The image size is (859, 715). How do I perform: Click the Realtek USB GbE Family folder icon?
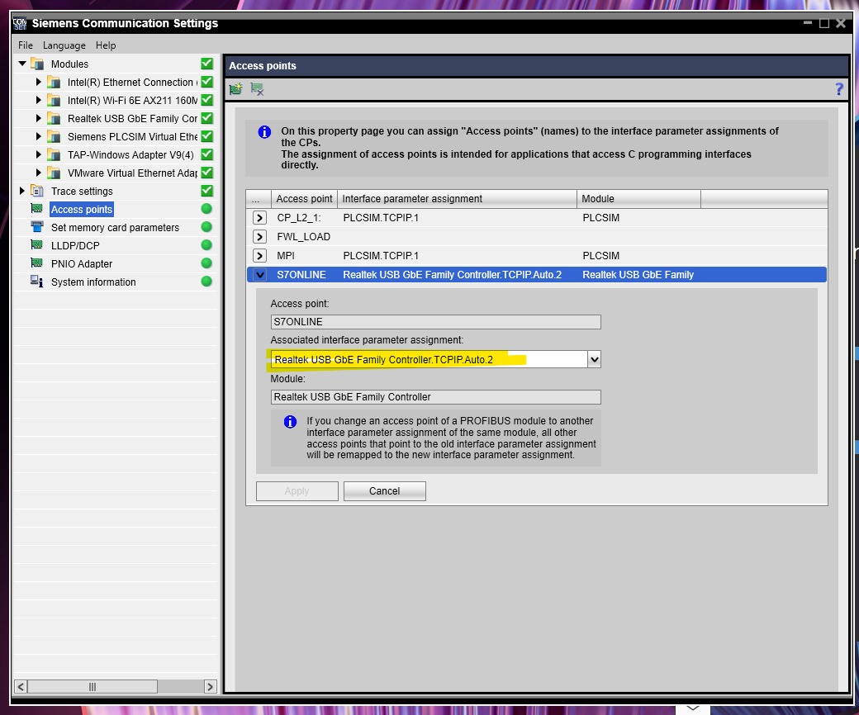coord(54,118)
